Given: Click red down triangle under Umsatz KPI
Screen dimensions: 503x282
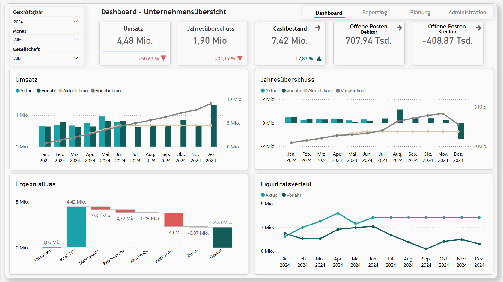Looking at the screenshot, I should point(163,58).
